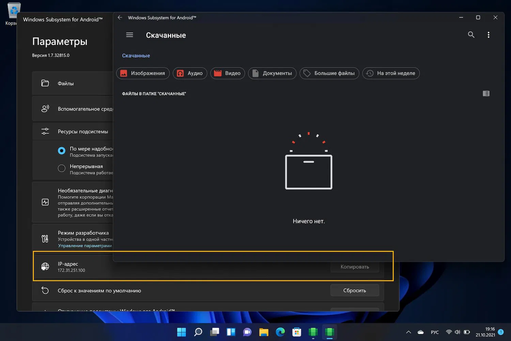Open File Explorer from the taskbar

(264, 332)
